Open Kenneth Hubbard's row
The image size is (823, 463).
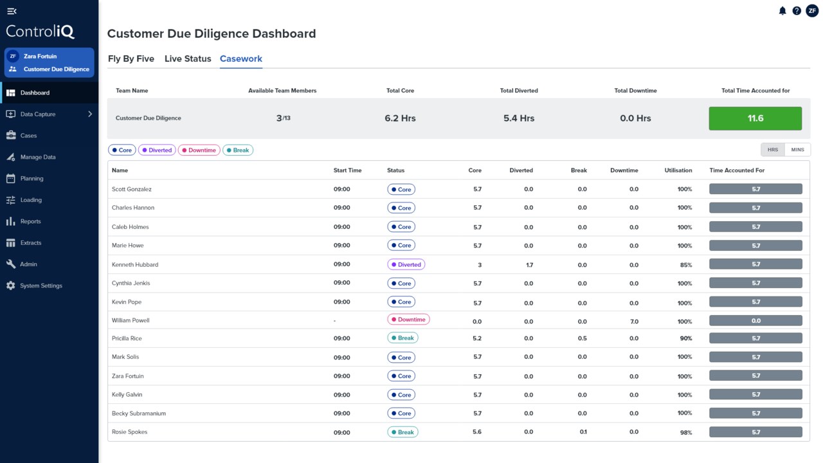(135, 265)
